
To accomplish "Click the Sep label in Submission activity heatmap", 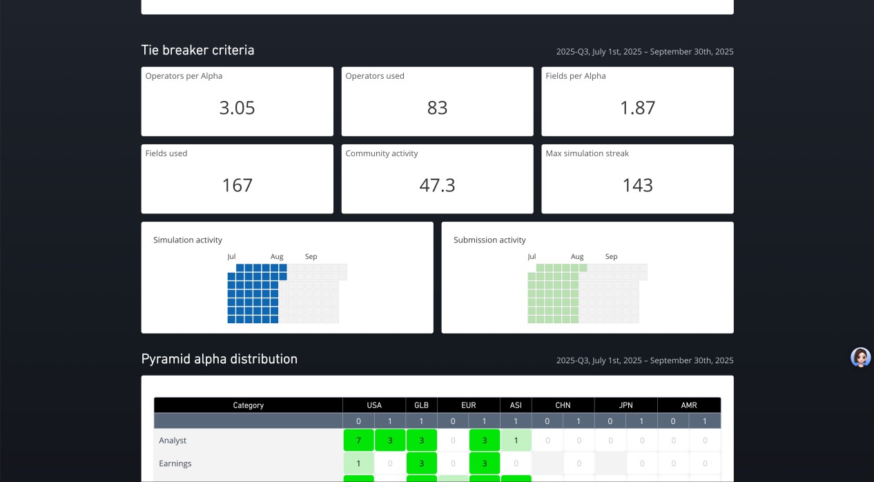I will click(x=611, y=257).
